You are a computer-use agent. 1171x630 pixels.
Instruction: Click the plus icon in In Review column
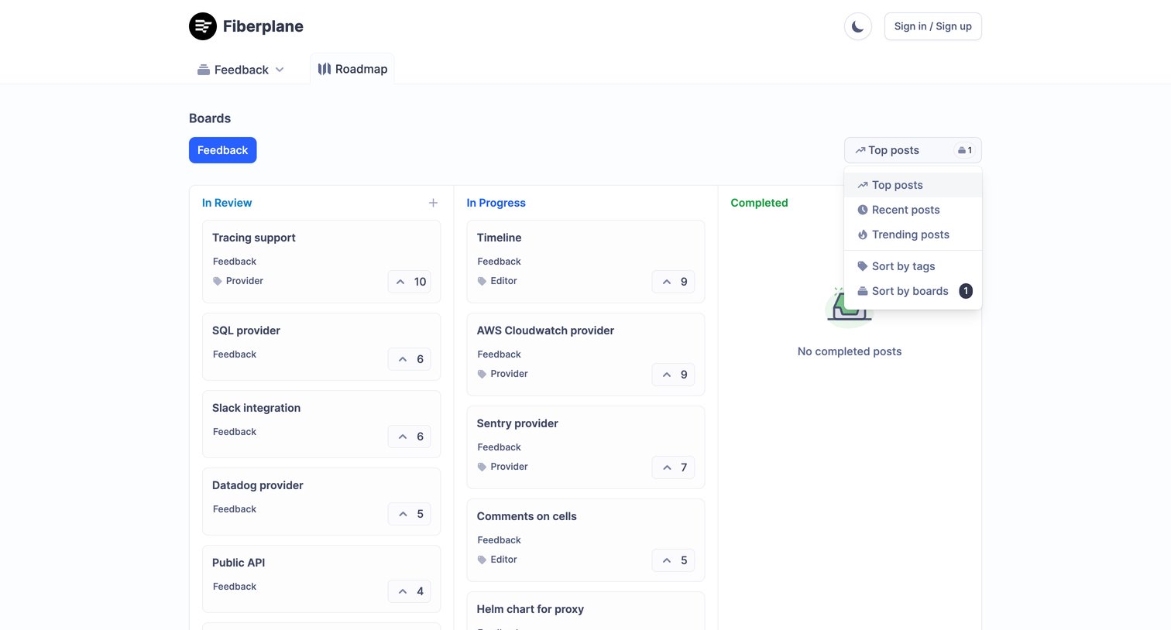point(433,203)
